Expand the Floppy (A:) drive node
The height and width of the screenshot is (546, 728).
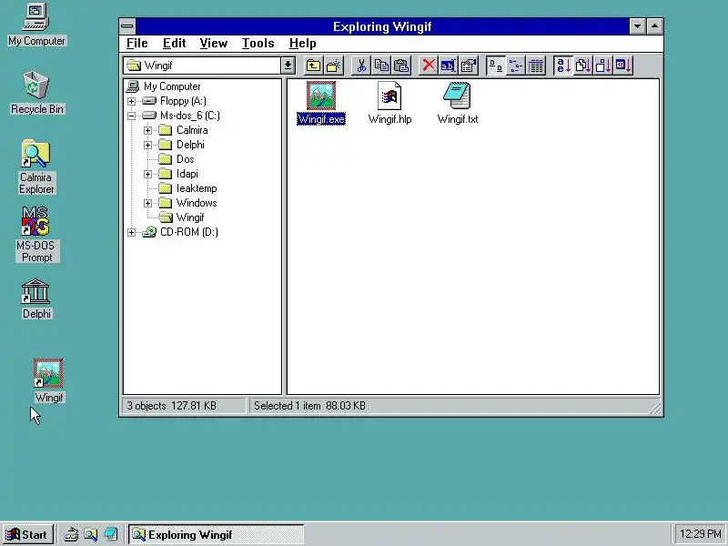[x=131, y=101]
